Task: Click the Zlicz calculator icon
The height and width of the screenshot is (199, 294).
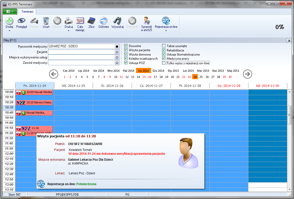Action: (x=91, y=21)
